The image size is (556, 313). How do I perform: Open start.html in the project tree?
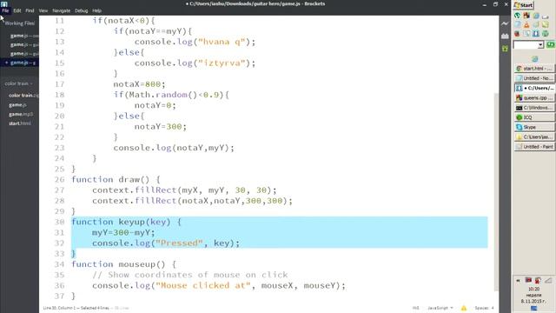pos(19,123)
